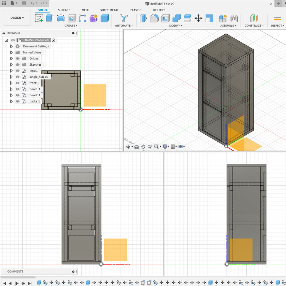
Task: Activate the Move/Copy tool
Action: (x=198, y=18)
